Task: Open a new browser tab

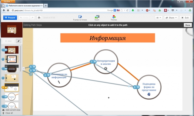Action: (46, 5)
